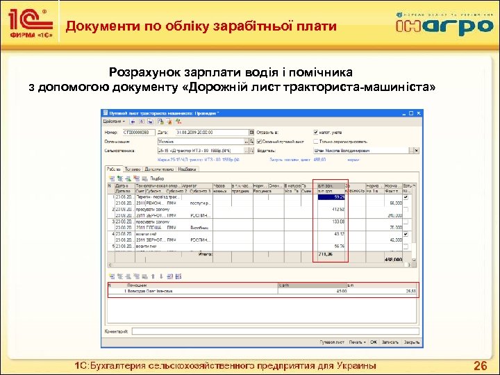
Task: Click the Технологическая опер... column header
Action: 158,185
